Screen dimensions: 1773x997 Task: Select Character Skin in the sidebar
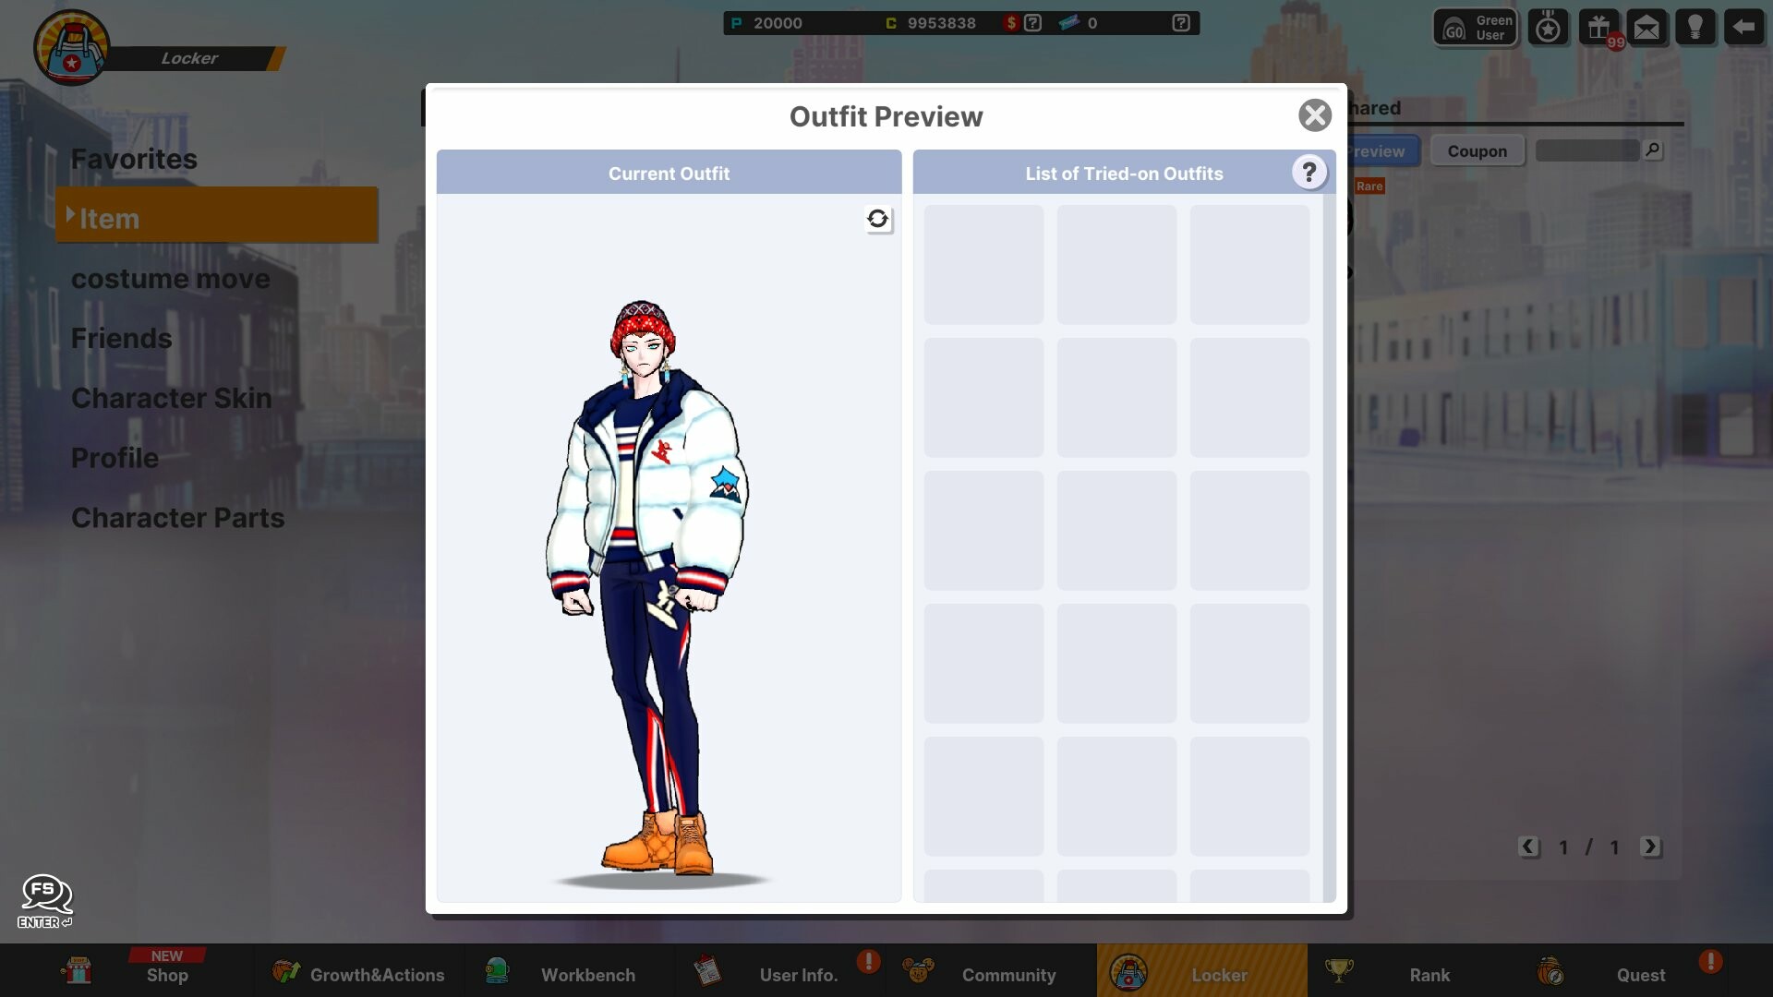171,399
